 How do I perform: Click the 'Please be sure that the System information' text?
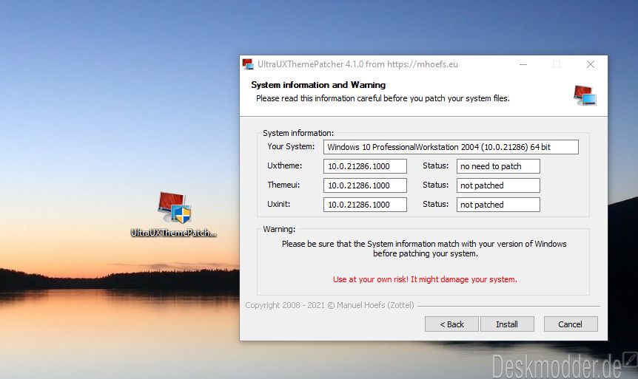pyautogui.click(x=424, y=249)
